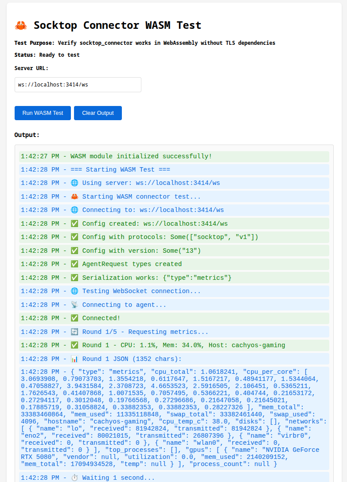Click checkmark icon beside "Config created" entry
The width and height of the screenshot is (347, 482).
pyautogui.click(x=74, y=223)
